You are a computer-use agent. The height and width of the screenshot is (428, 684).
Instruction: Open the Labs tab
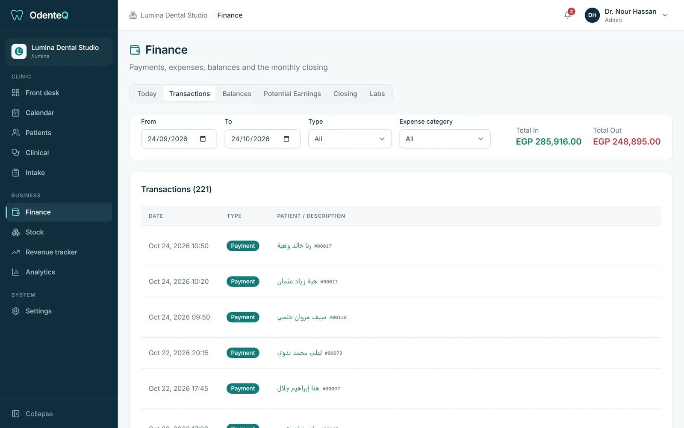coord(377,94)
